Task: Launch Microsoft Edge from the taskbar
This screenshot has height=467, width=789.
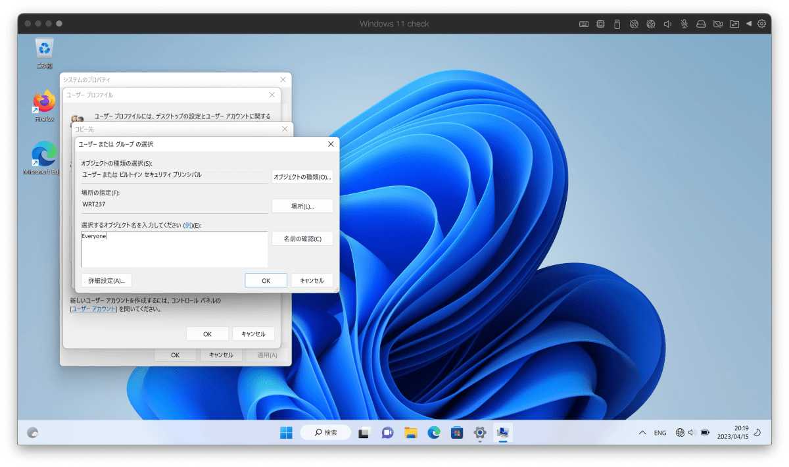Action: pyautogui.click(x=434, y=433)
